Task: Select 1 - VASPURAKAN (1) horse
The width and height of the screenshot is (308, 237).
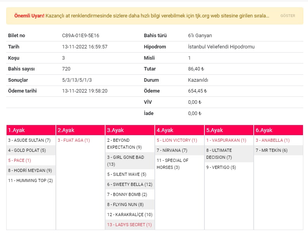Action: click(226, 140)
